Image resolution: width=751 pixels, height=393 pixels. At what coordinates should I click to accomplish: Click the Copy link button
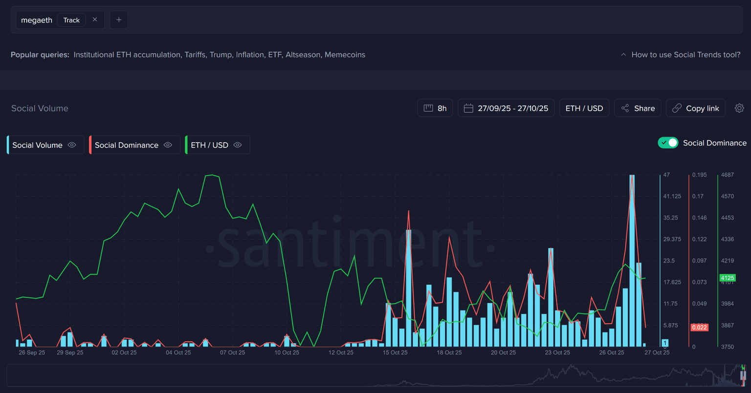(695, 108)
